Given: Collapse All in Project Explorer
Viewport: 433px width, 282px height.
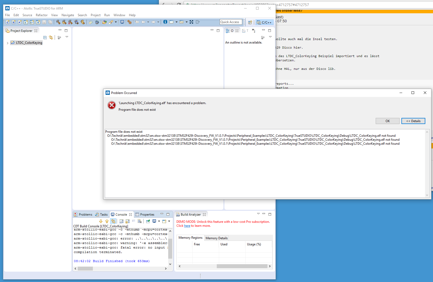Looking at the screenshot, I should [45, 37].
